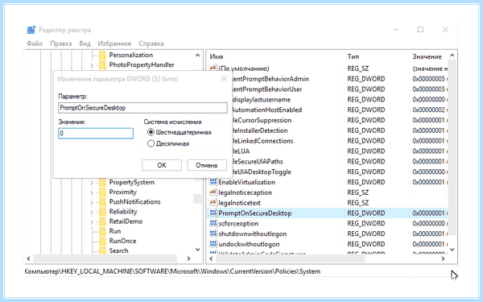Click the RetailDemo folder icon
483x302 pixels.
pos(102,221)
